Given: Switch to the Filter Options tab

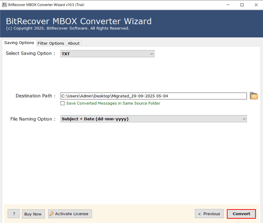Looking at the screenshot, I should tap(51, 43).
